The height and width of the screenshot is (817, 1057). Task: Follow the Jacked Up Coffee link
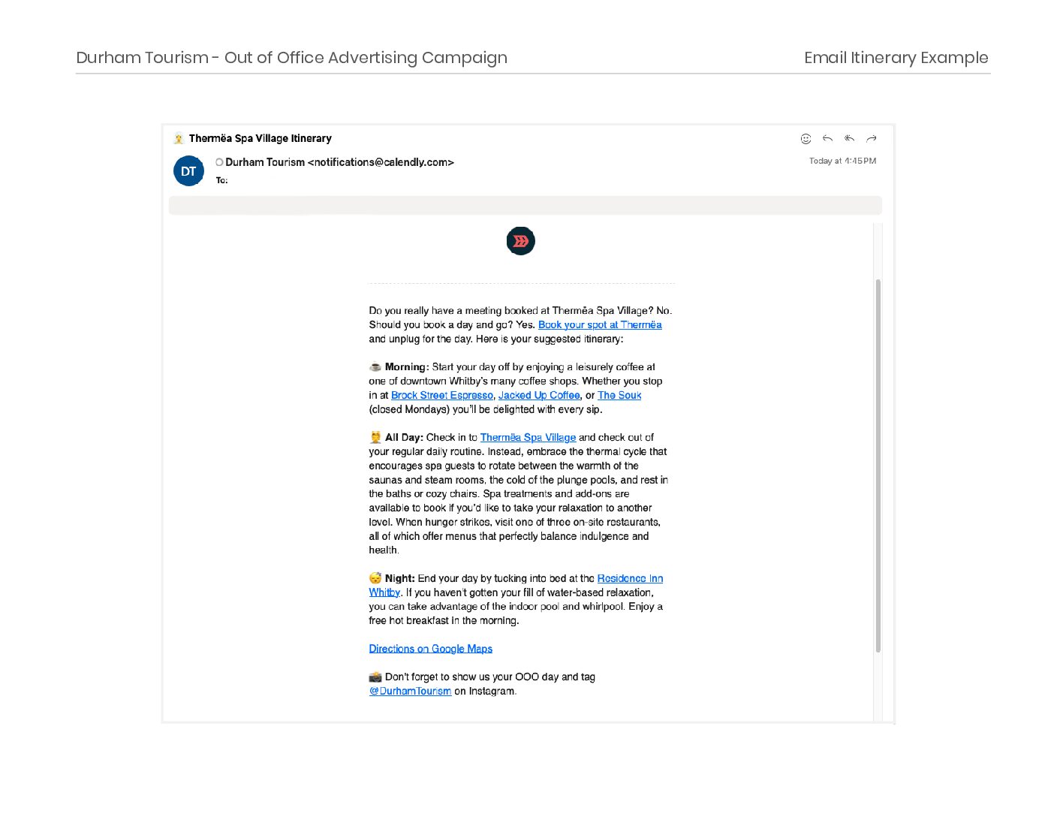539,396
